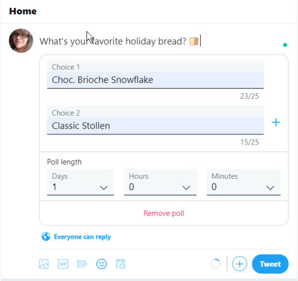The image size is (298, 281).
Task: Click the globe icon beside Everyone can reply
Action: tap(46, 237)
